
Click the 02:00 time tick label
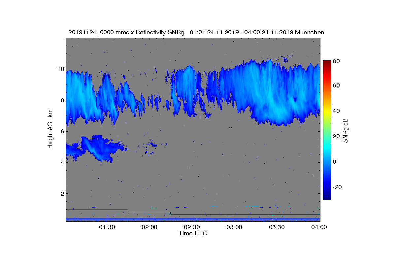[x=149, y=227]
